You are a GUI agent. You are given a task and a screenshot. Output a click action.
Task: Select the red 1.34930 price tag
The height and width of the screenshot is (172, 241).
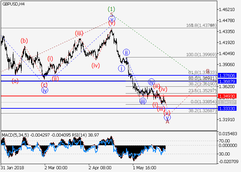click(227, 96)
